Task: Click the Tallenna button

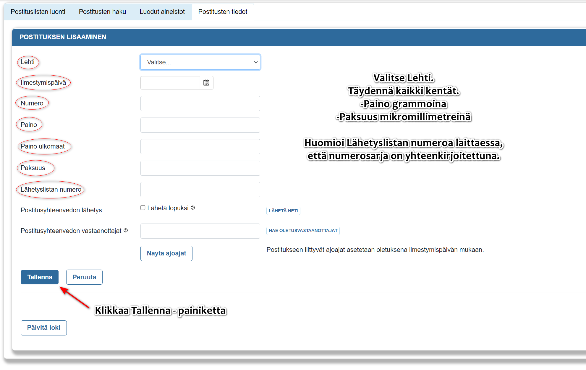Action: [40, 277]
